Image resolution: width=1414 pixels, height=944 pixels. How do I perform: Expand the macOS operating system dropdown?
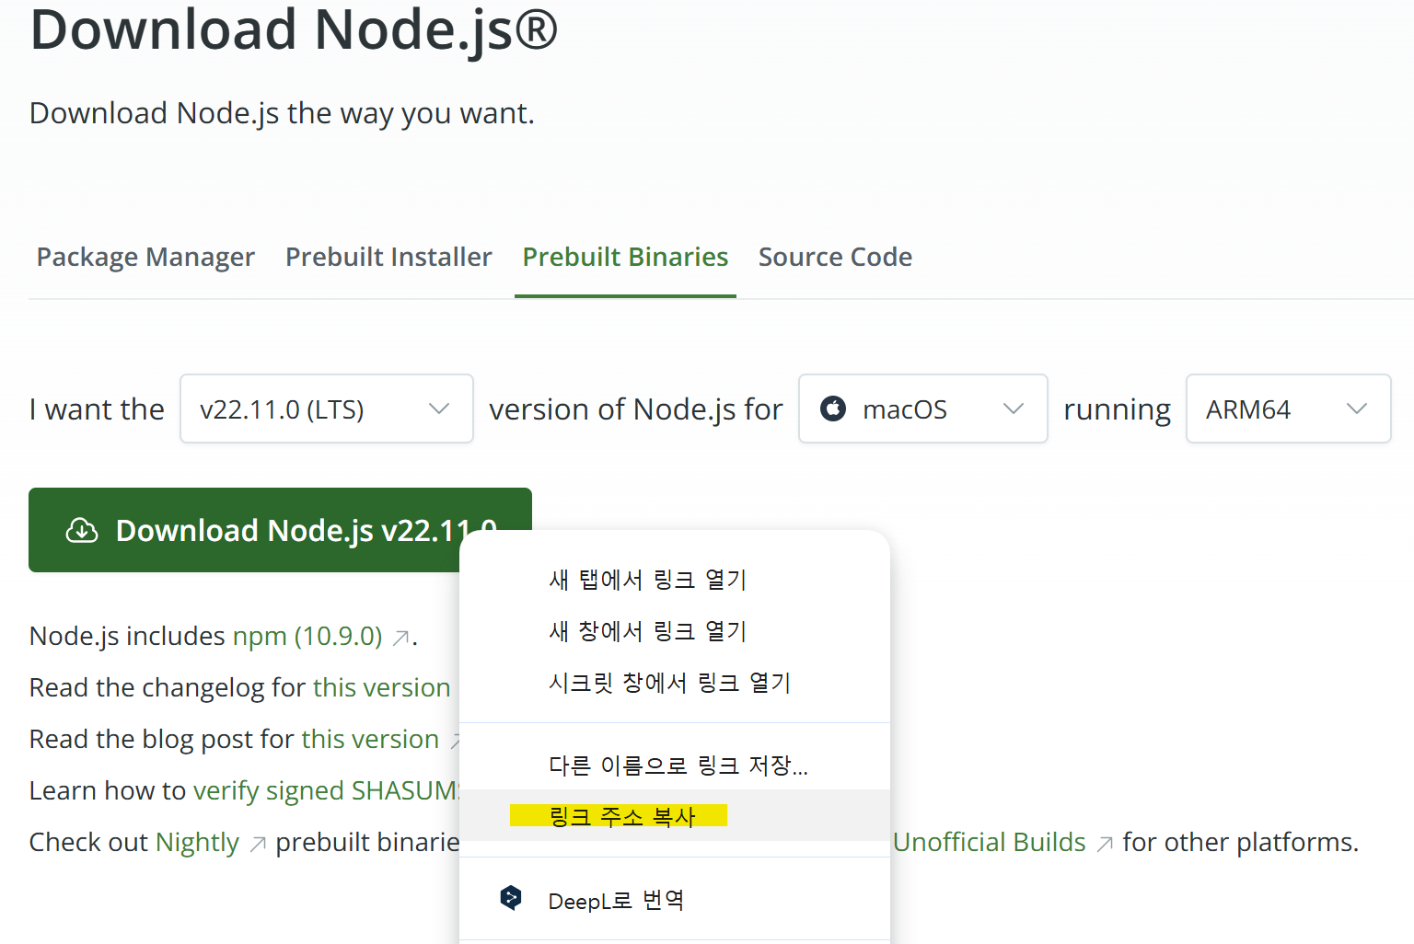922,409
